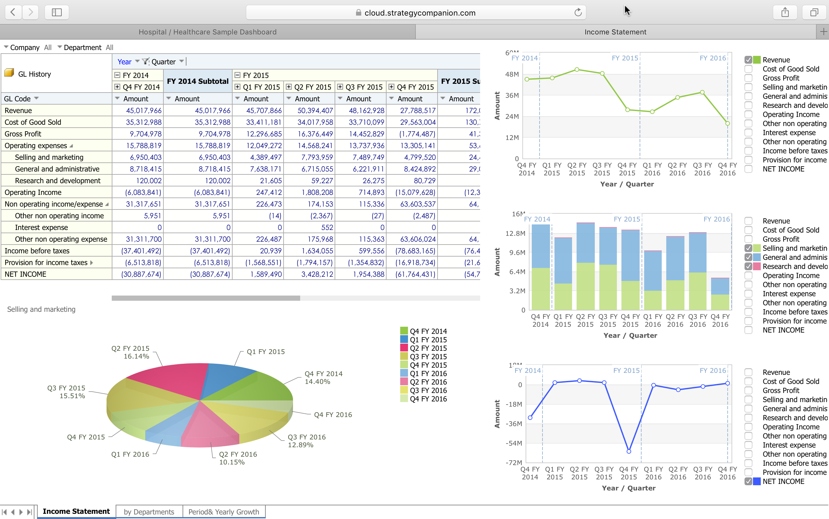Click the browser reload page icon
The image size is (829, 519).
(578, 13)
